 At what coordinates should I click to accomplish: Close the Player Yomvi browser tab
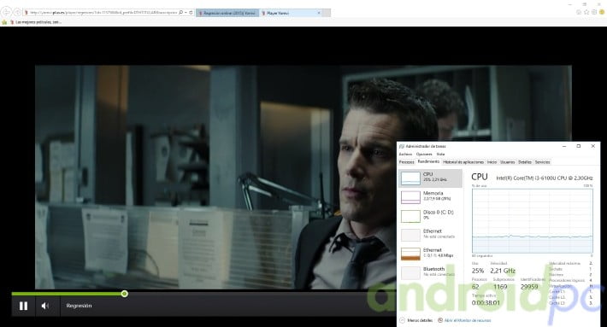coord(319,13)
